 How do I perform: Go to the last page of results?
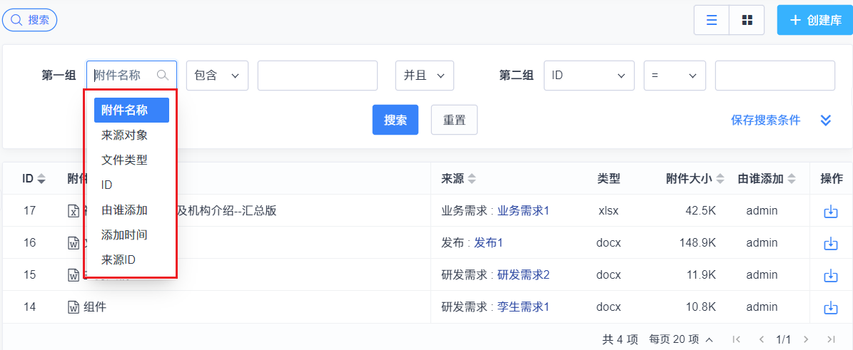click(831, 340)
